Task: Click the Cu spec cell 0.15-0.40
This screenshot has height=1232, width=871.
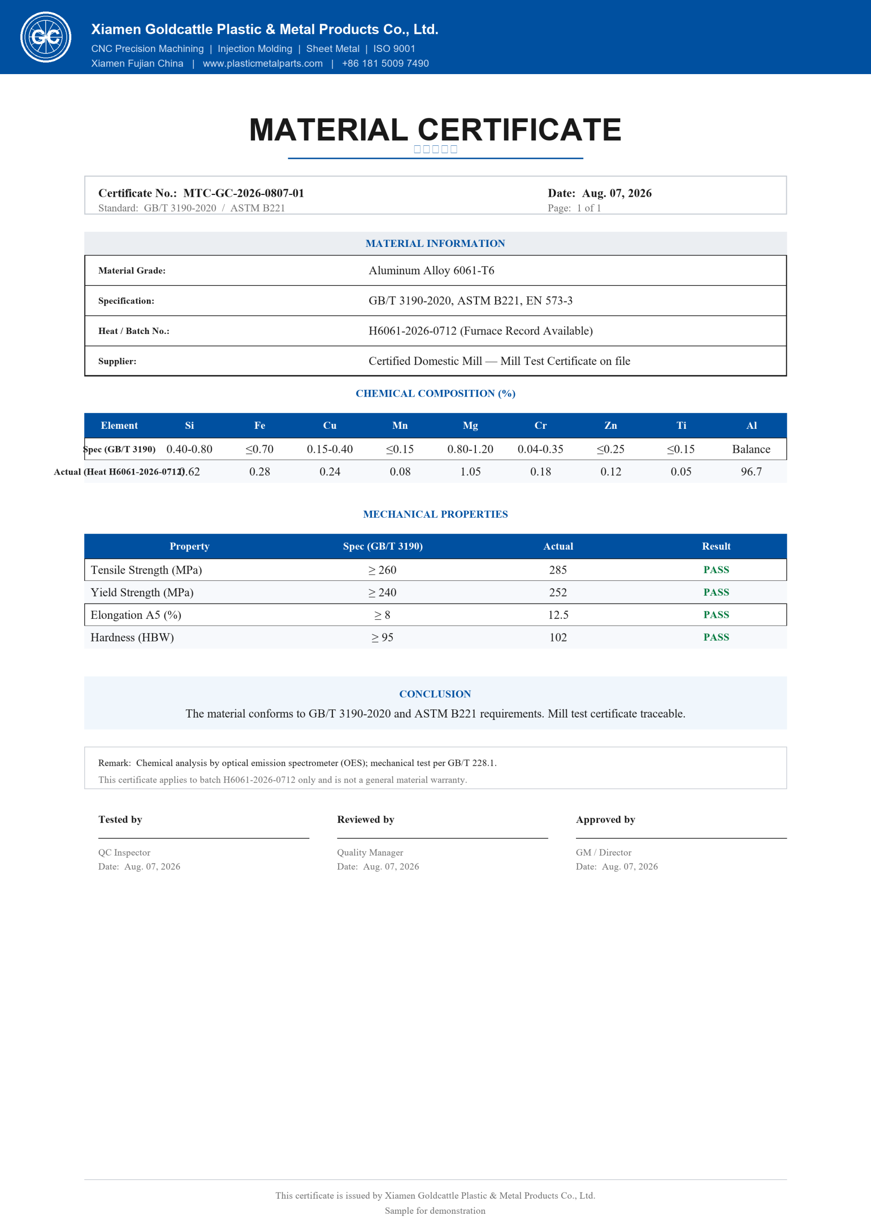Action: tap(330, 449)
